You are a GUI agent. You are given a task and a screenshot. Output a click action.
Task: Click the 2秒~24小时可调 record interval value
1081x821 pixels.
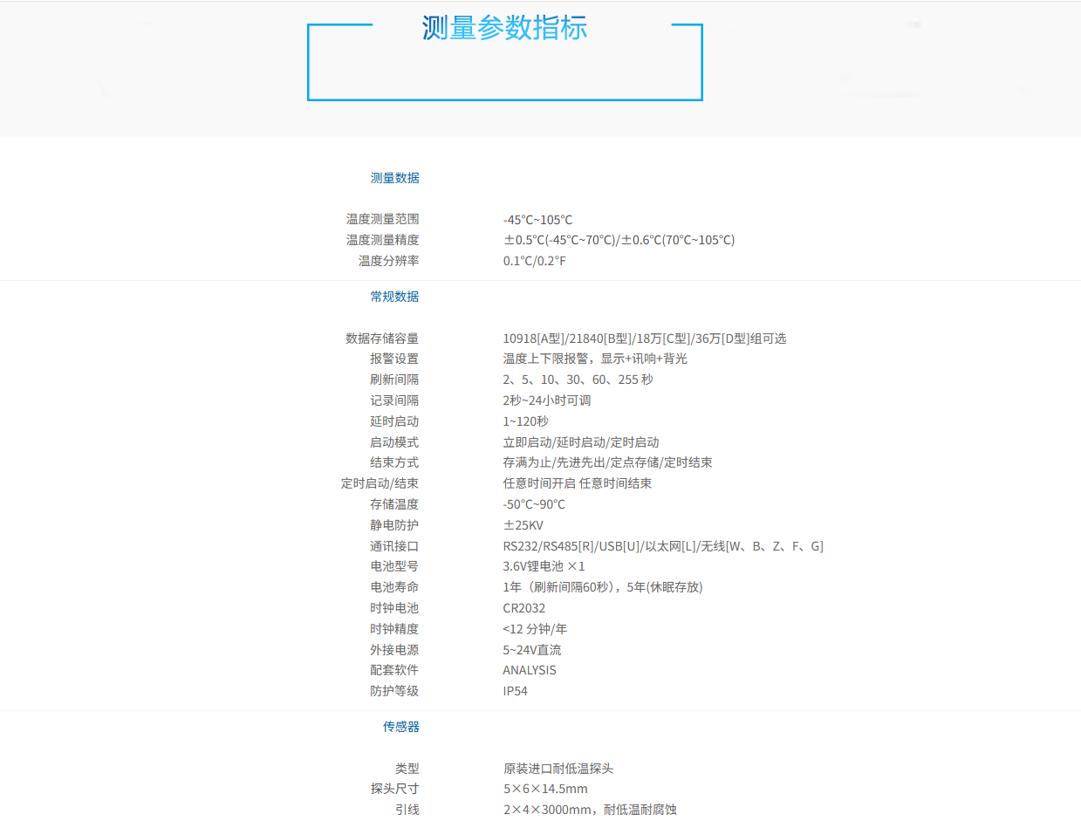point(547,400)
